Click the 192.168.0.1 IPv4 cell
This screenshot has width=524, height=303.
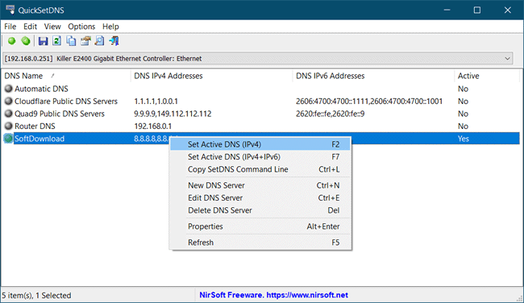[152, 126]
